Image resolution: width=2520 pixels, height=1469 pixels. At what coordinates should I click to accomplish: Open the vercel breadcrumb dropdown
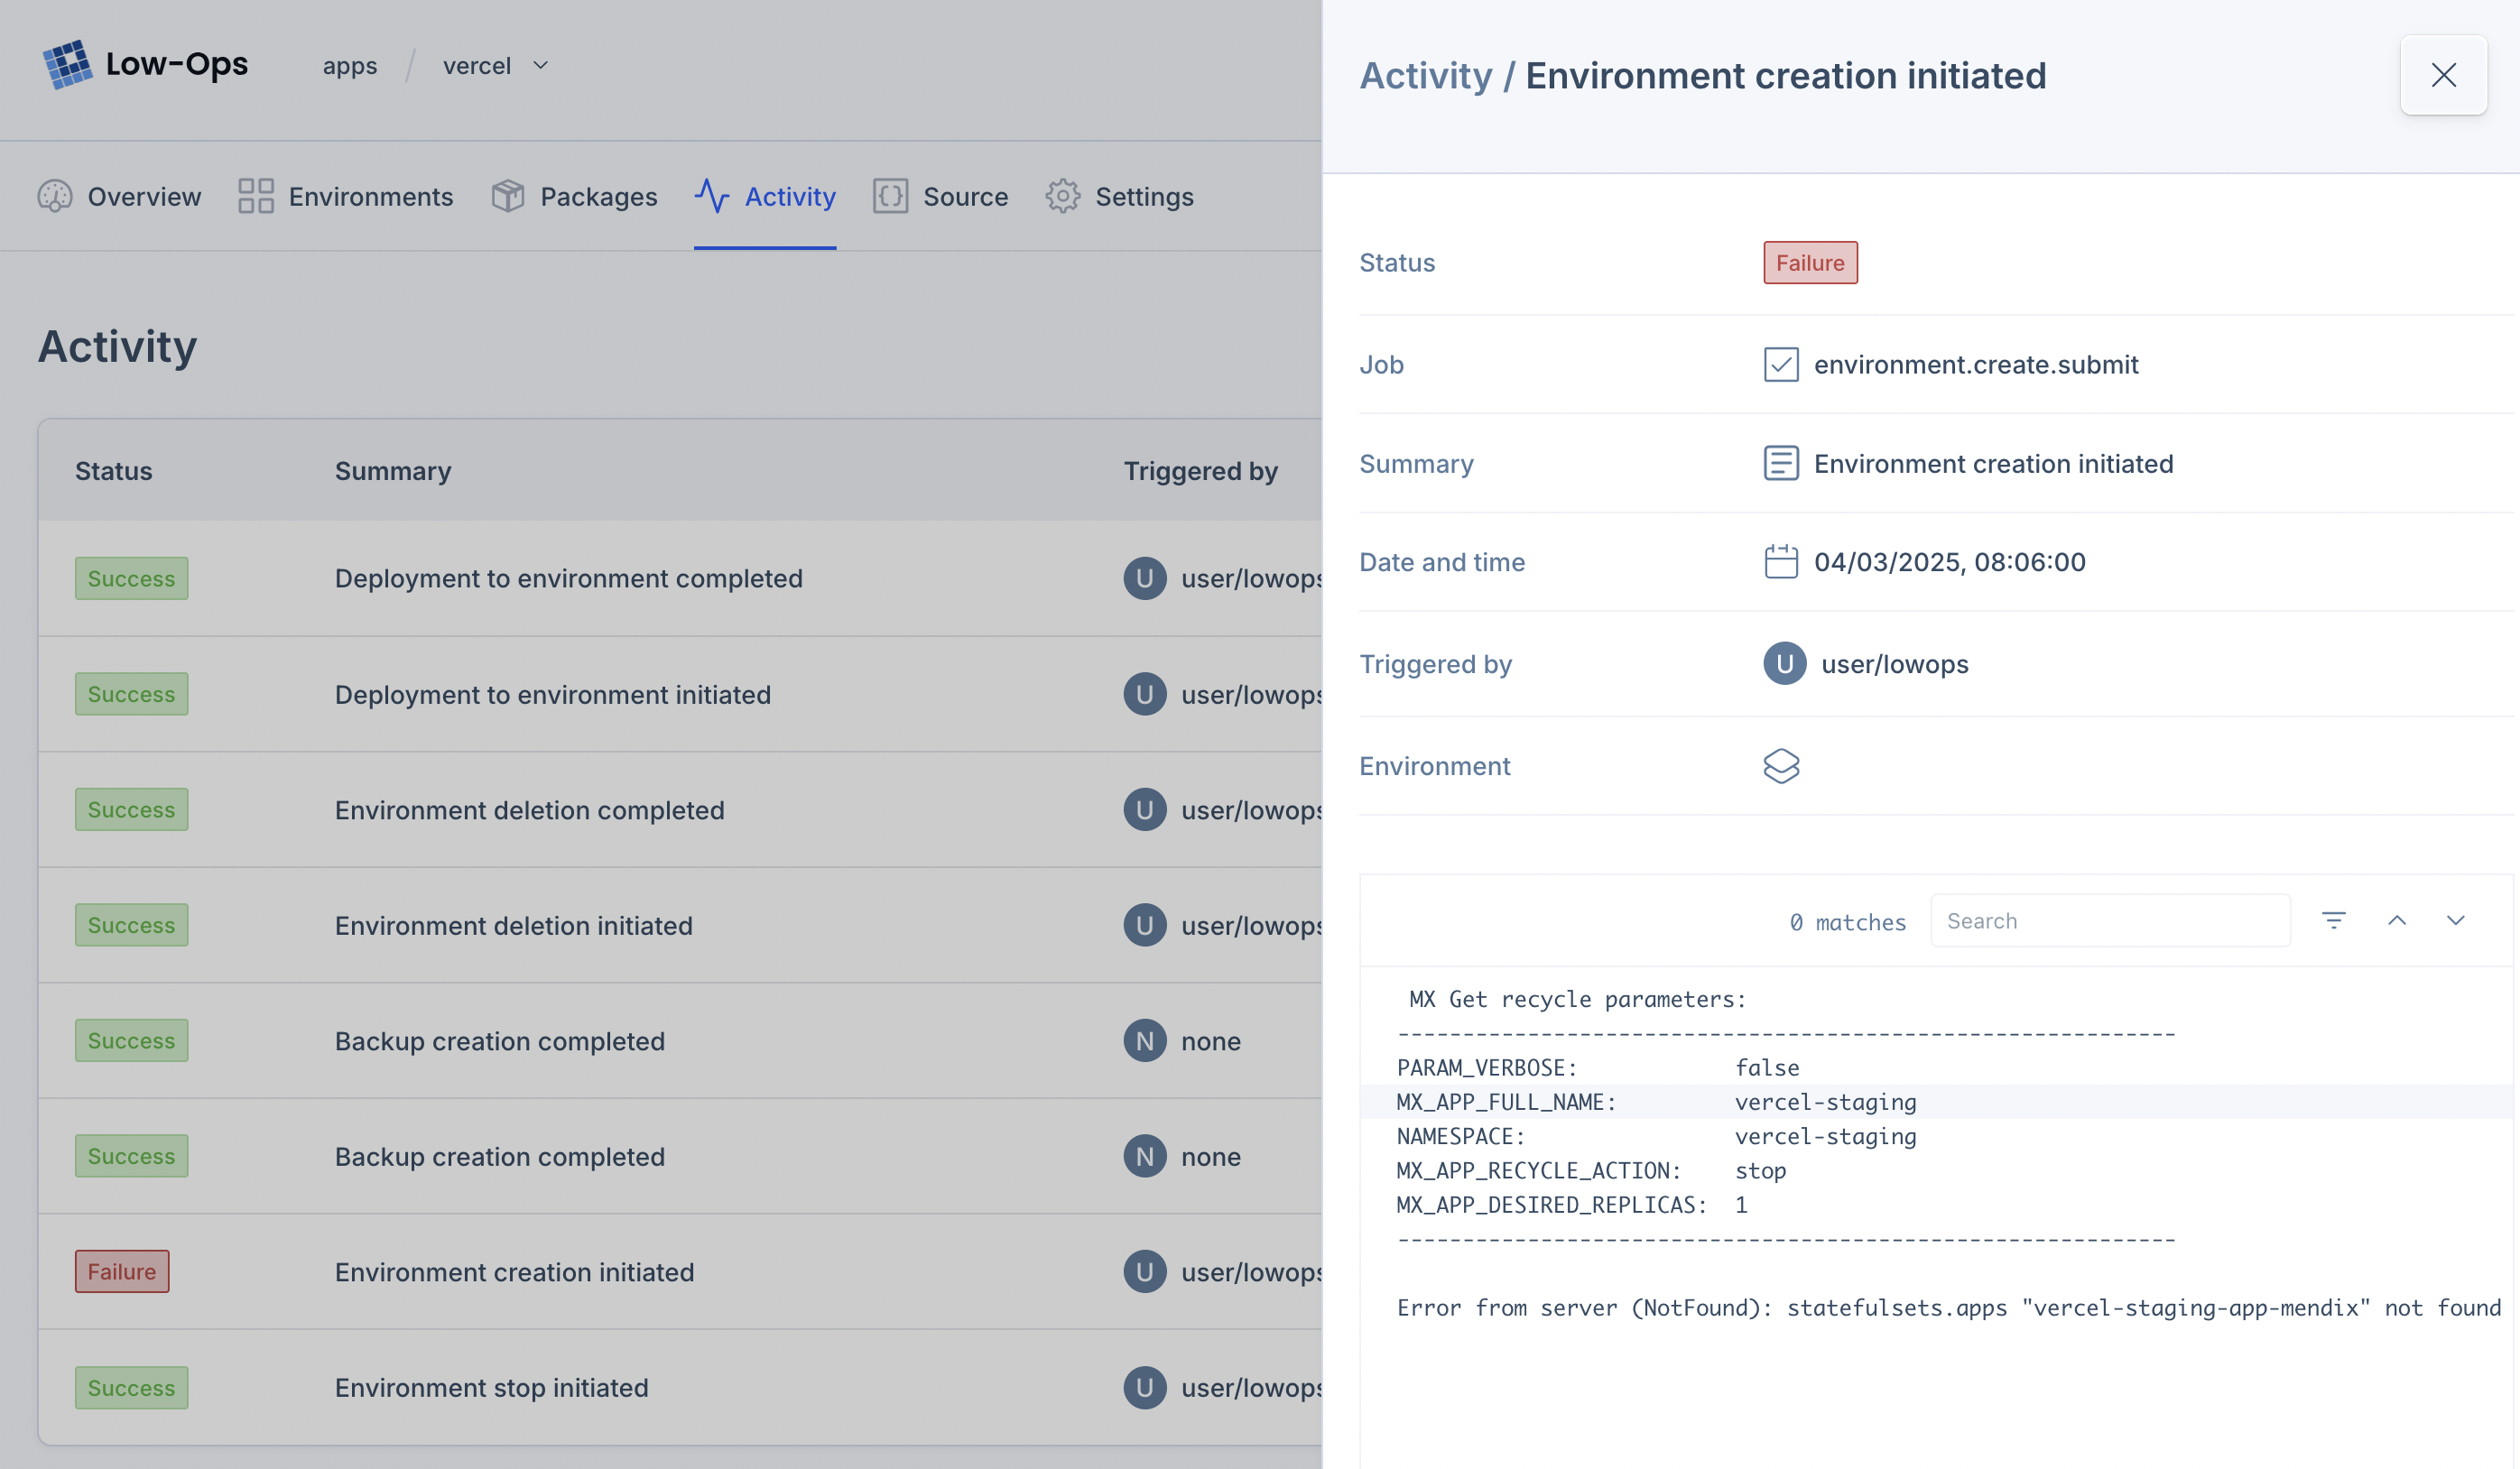coord(540,65)
